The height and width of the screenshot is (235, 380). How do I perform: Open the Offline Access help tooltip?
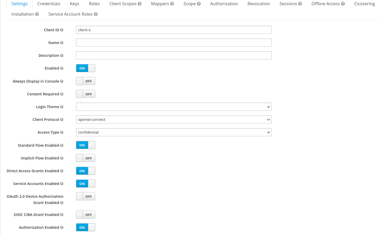tap(343, 3)
